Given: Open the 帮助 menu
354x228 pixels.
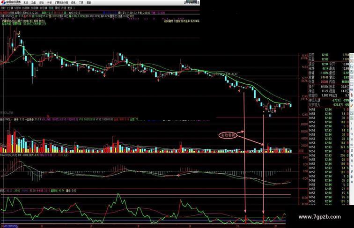Looking at the screenshot, I should 89,3.
